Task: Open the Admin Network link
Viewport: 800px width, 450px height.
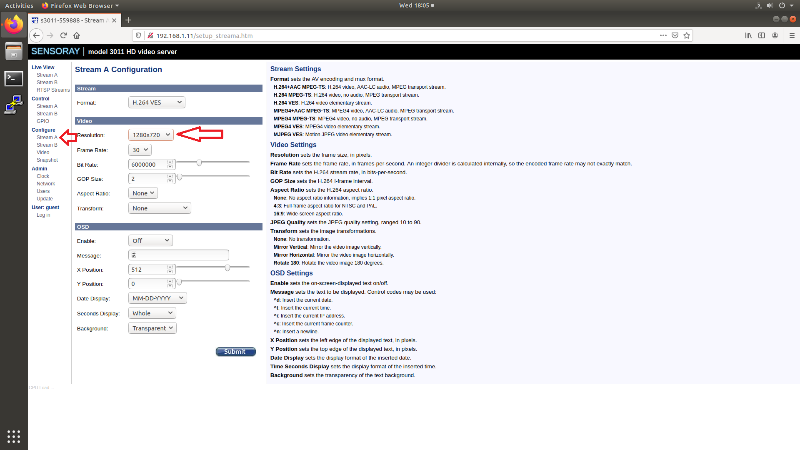Action: 46,184
